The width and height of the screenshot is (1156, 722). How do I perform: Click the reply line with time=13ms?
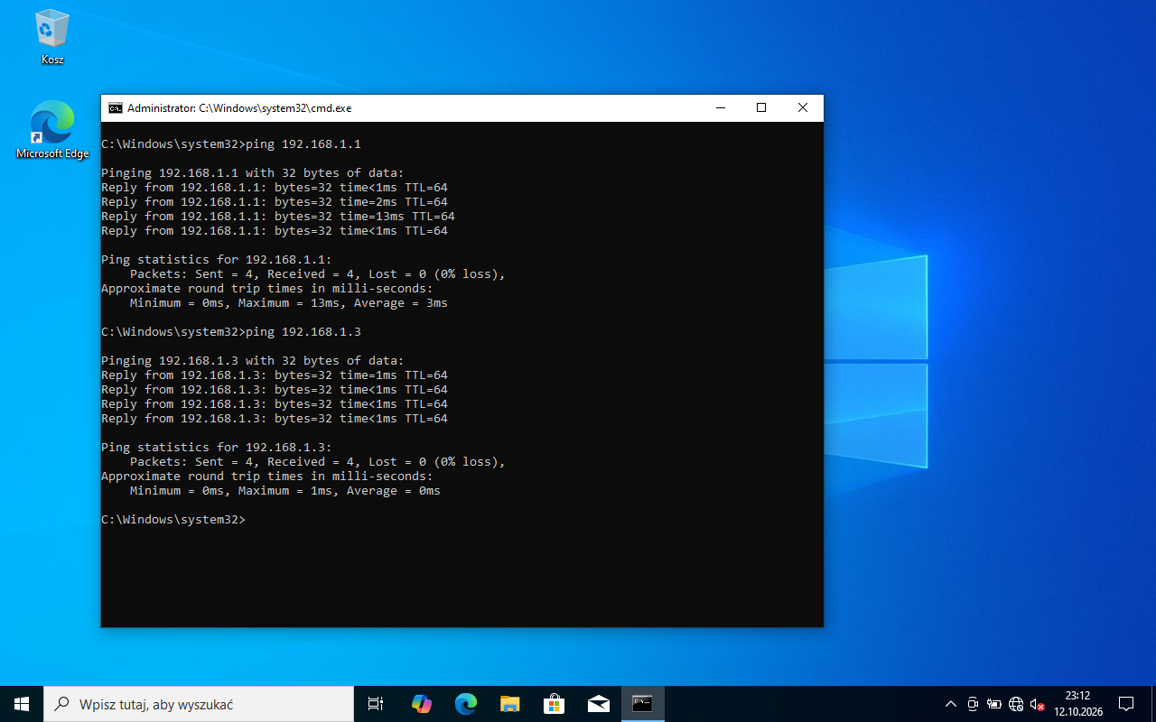pyautogui.click(x=278, y=217)
